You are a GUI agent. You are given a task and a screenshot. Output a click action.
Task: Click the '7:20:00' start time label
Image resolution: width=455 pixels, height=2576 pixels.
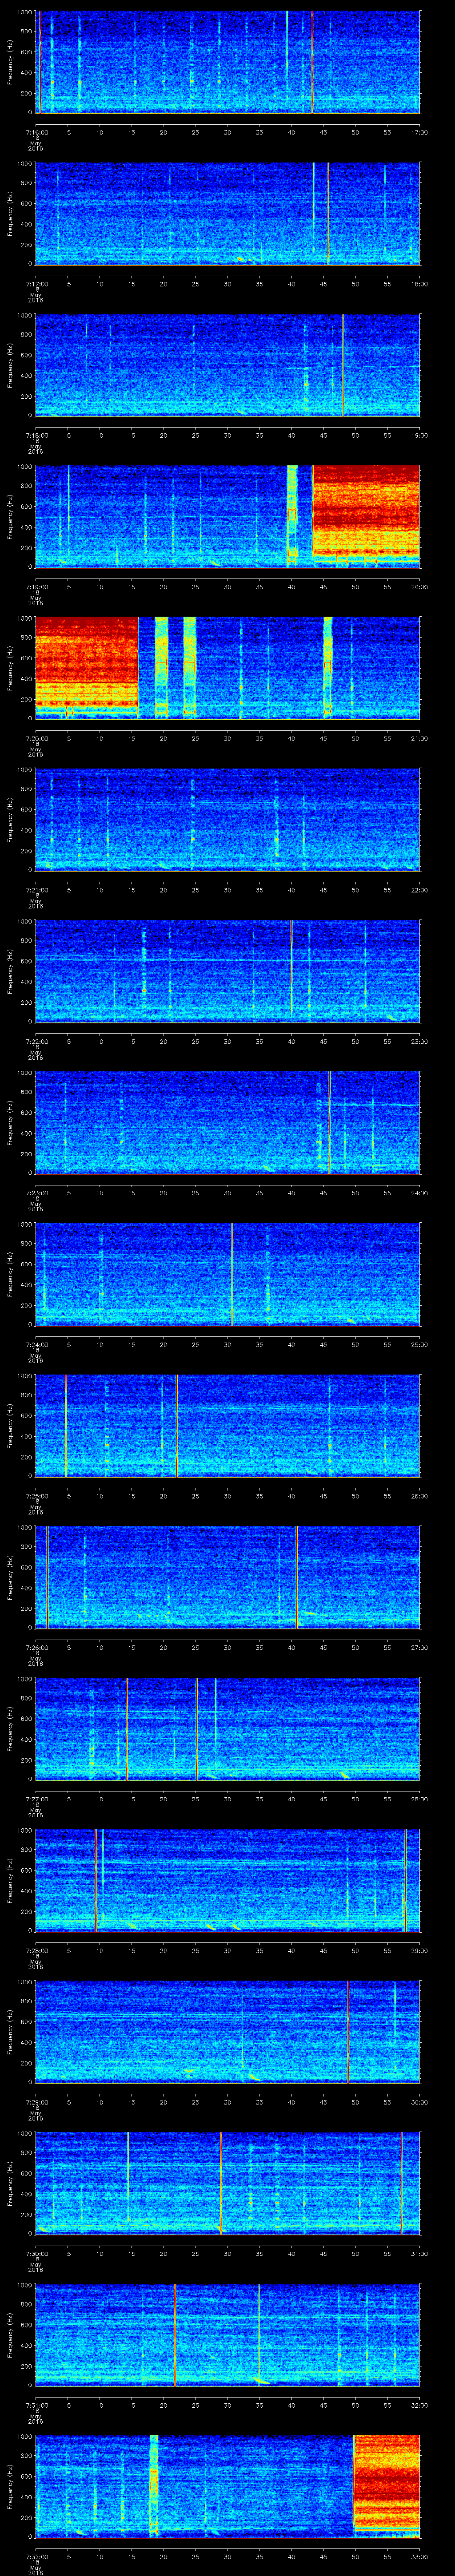pos(36,738)
